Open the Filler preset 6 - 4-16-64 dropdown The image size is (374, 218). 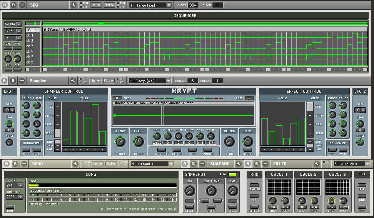(x=351, y=164)
